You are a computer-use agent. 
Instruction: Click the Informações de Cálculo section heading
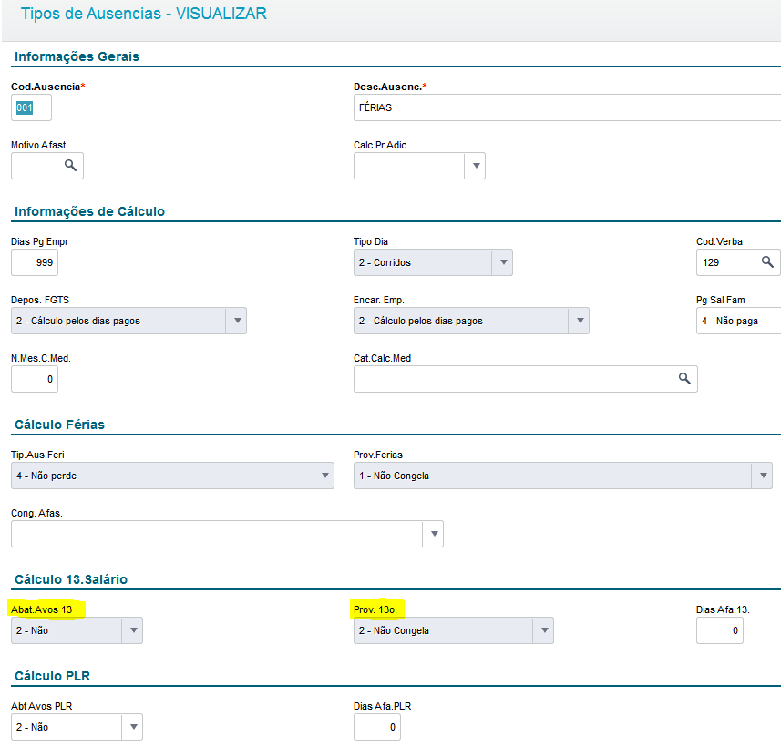click(89, 211)
